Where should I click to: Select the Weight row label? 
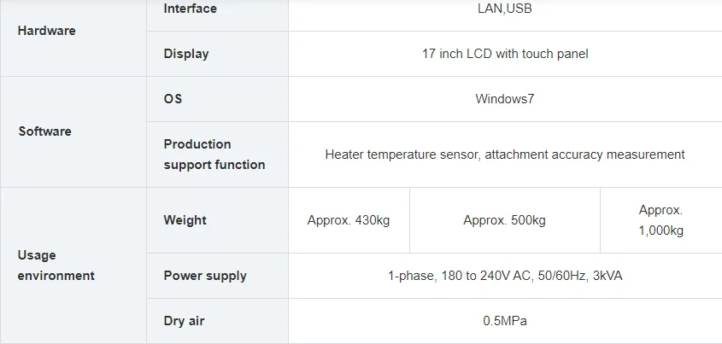[x=185, y=220]
